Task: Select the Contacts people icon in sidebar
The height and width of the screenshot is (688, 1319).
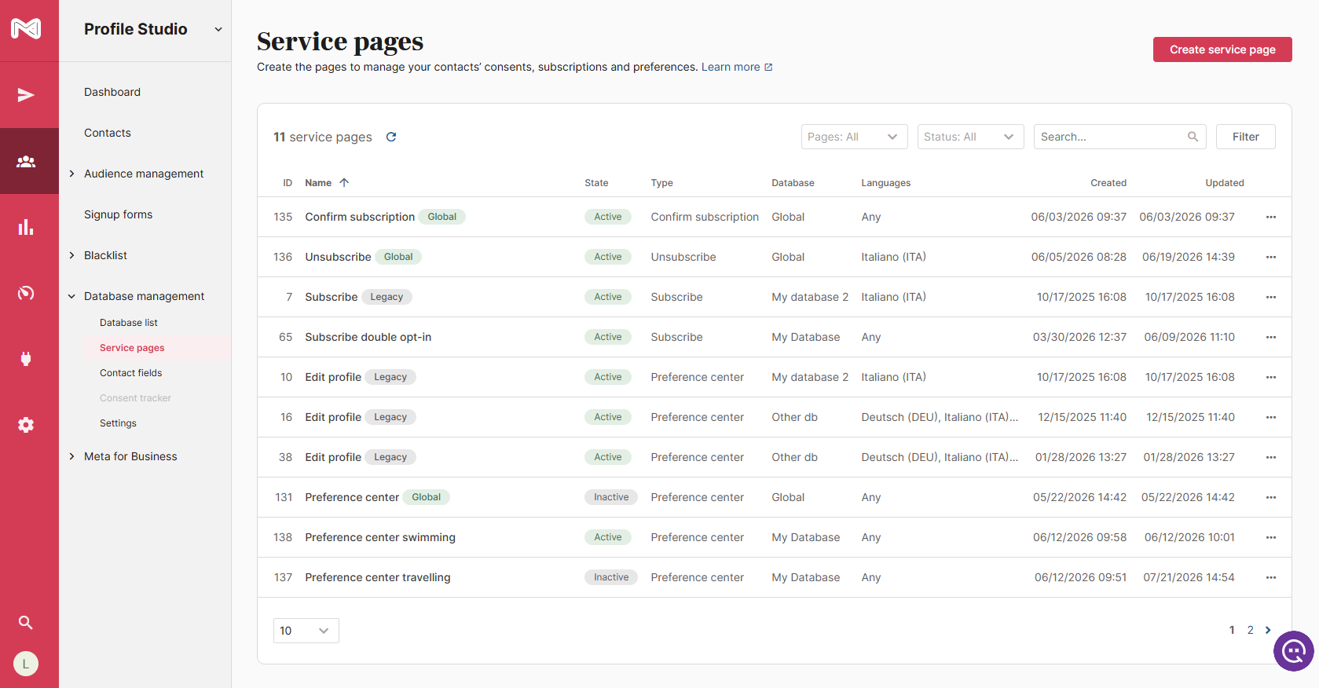Action: 26,161
